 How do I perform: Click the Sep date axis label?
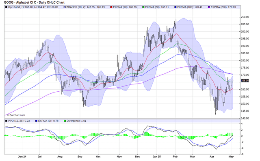(80, 157)
